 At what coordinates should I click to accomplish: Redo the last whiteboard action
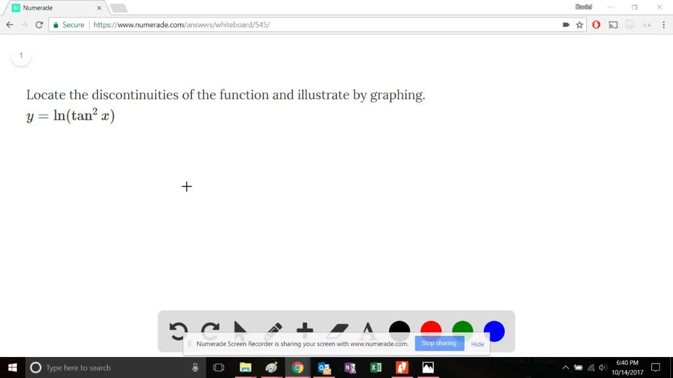(210, 330)
